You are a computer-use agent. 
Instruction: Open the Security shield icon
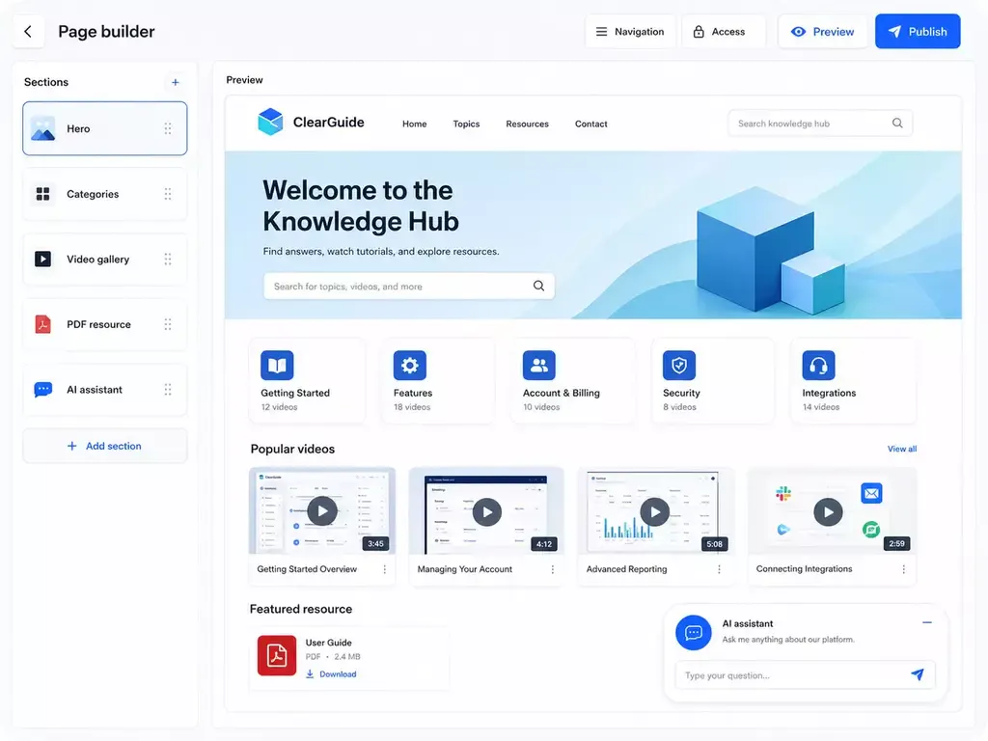679,365
